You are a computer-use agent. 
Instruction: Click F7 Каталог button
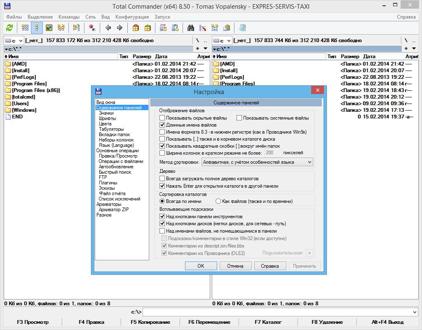click(268, 322)
